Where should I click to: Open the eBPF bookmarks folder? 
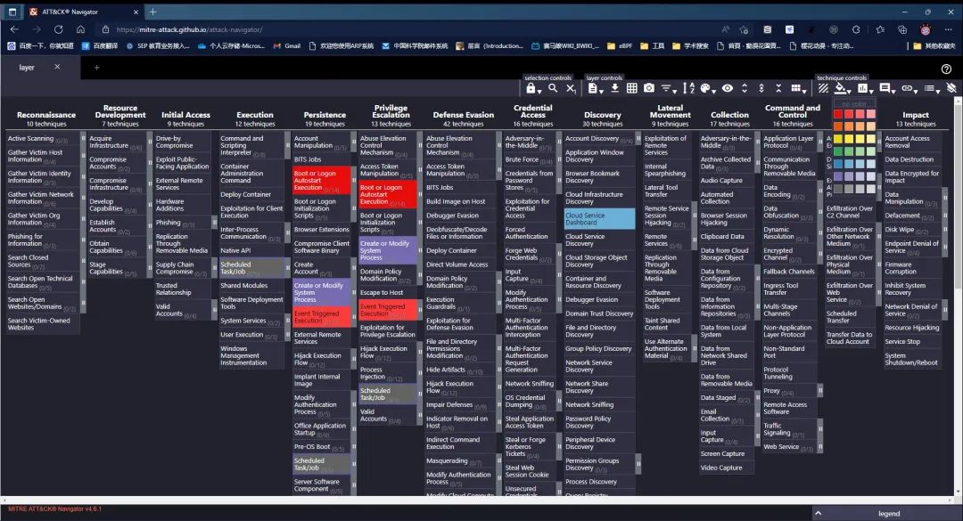619,46
